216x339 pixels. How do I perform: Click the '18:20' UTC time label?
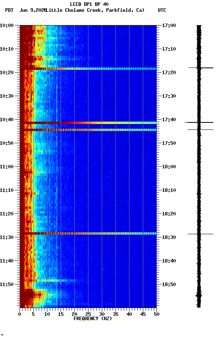tap(169, 214)
